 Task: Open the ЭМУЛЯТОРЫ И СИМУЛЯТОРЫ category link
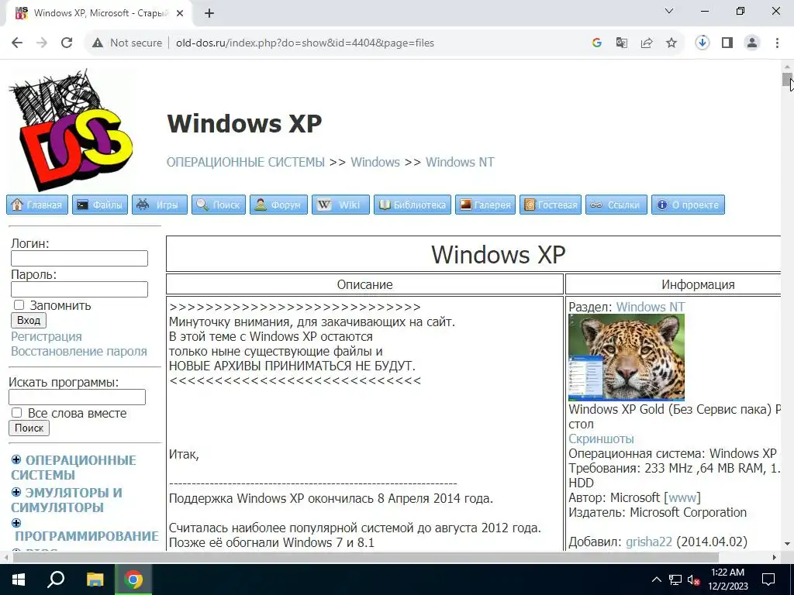coord(67,500)
